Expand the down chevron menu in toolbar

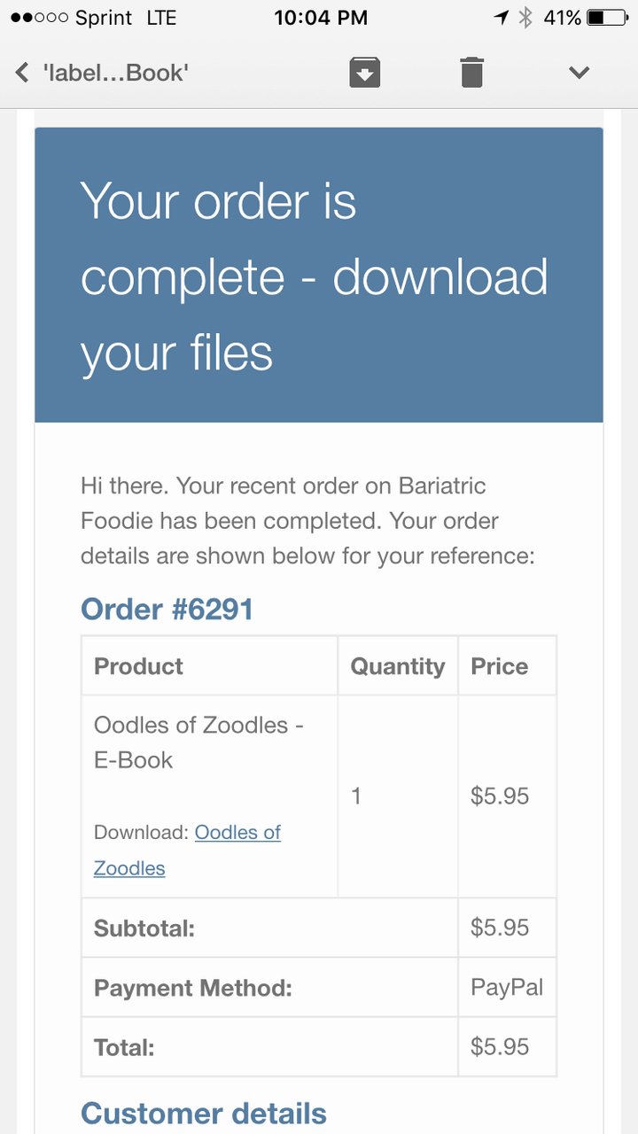pyautogui.click(x=579, y=72)
